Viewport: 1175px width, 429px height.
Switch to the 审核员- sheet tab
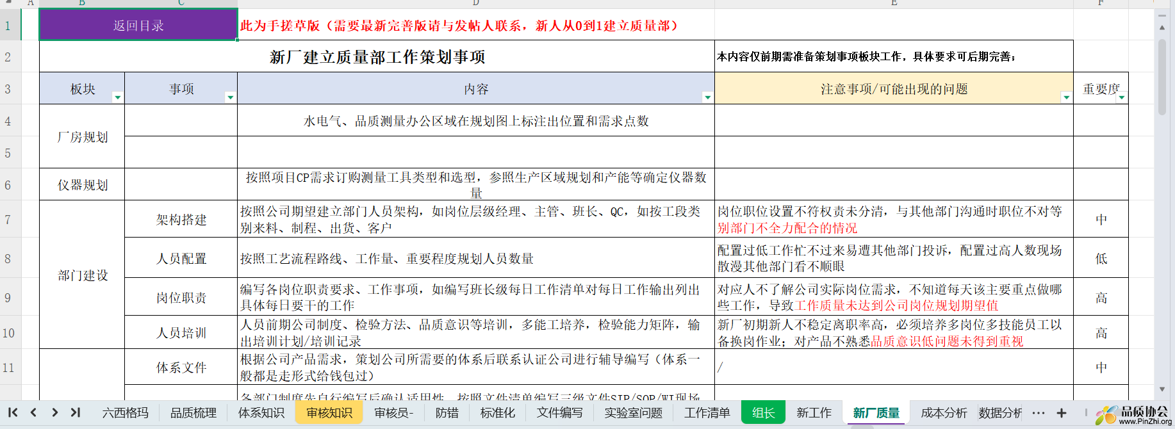tap(394, 413)
